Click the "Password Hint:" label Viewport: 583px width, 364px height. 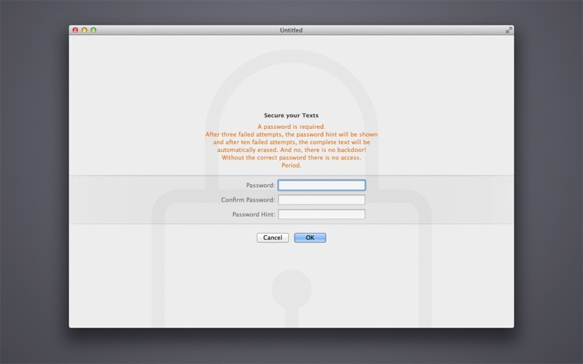point(254,214)
